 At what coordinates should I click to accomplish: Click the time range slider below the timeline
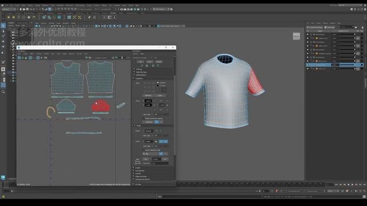click(x=136, y=191)
